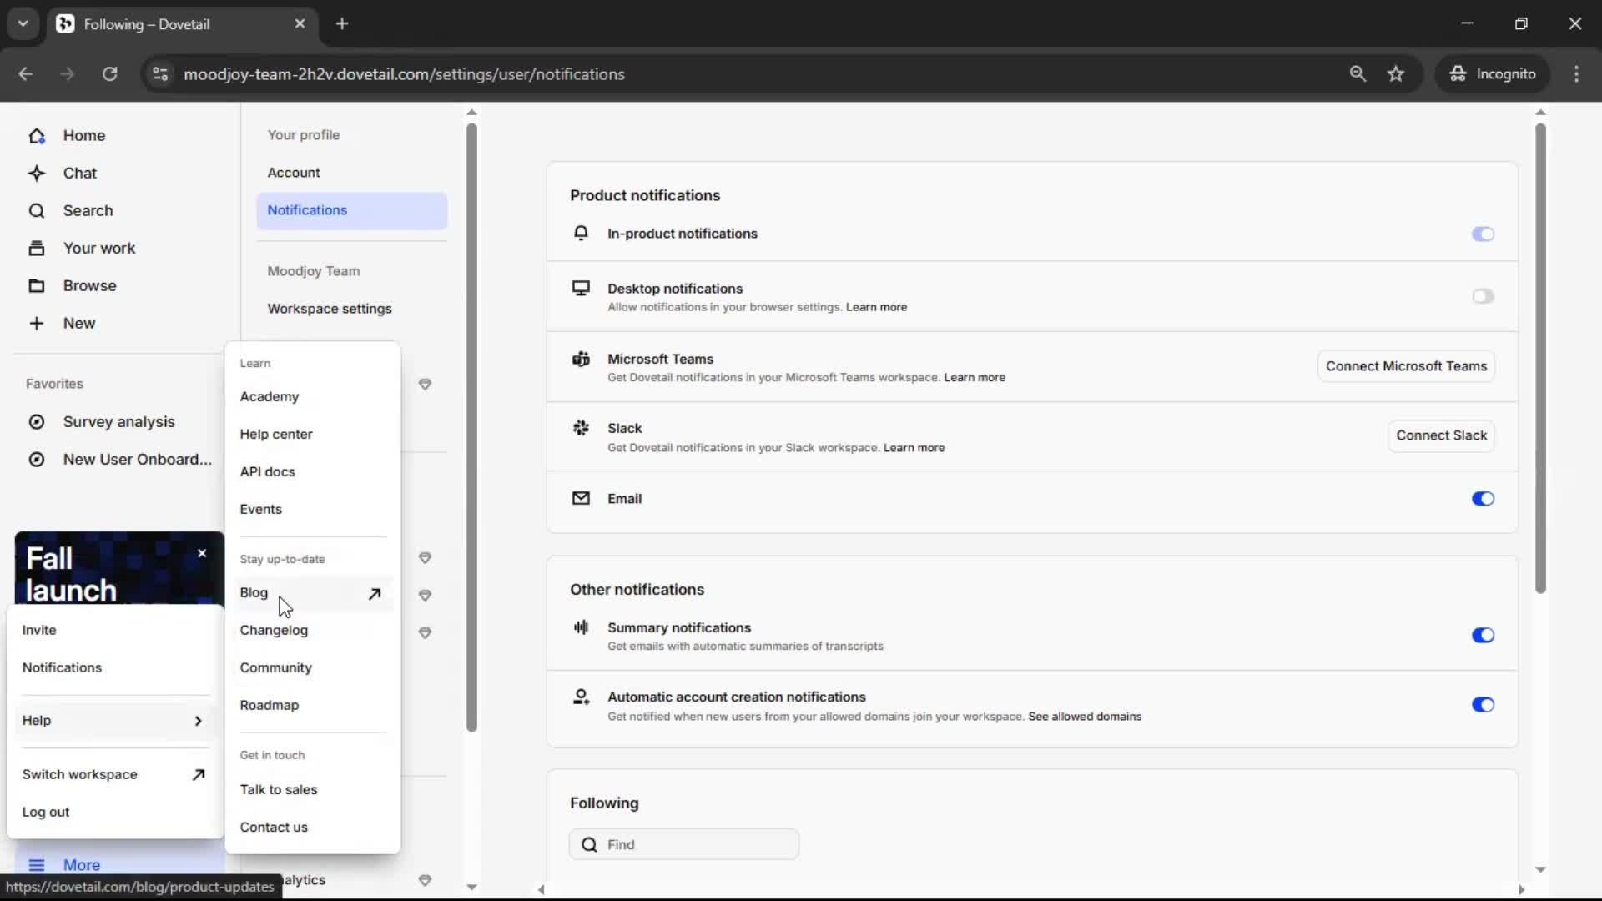Enable Desktop notifications toggle
Screen dimensions: 1602x901
coord(1482,296)
